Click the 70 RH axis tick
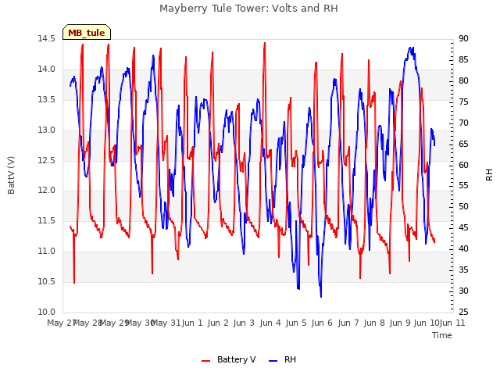This screenshot has height=375, width=500. click(463, 123)
